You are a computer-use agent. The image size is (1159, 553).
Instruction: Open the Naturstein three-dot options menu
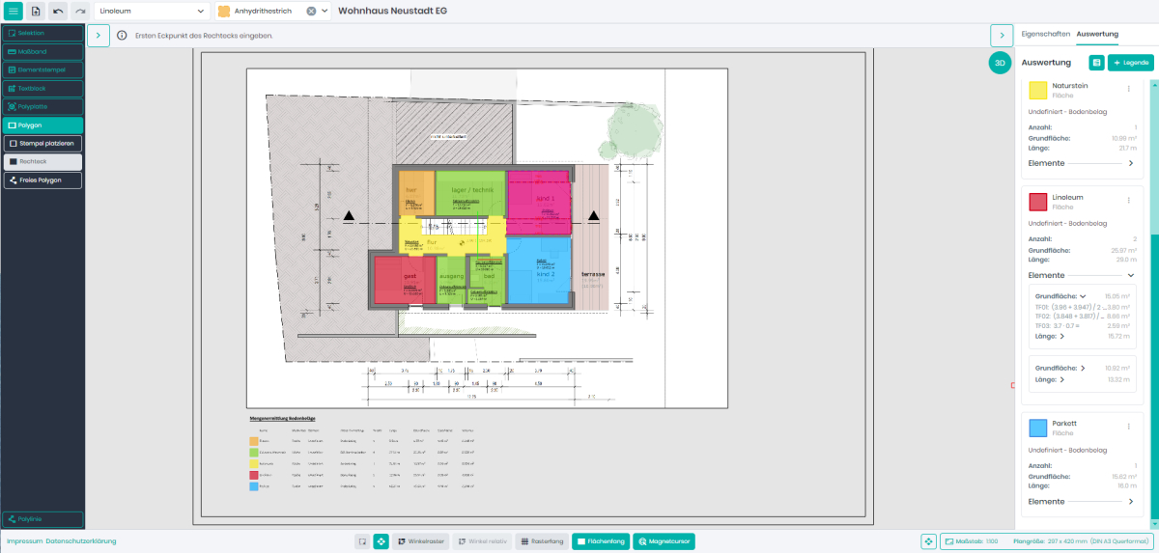tap(1128, 89)
